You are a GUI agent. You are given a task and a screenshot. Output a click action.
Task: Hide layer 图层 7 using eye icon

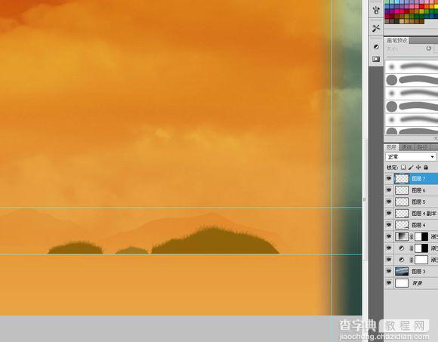pyautogui.click(x=389, y=178)
